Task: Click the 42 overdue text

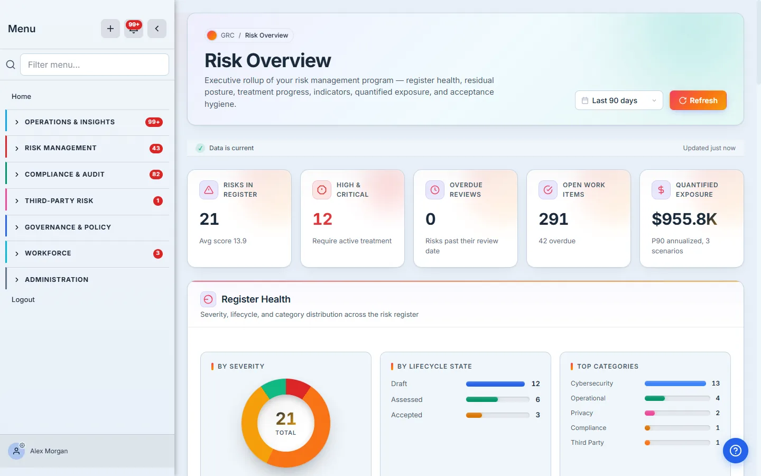Action: 557,241
